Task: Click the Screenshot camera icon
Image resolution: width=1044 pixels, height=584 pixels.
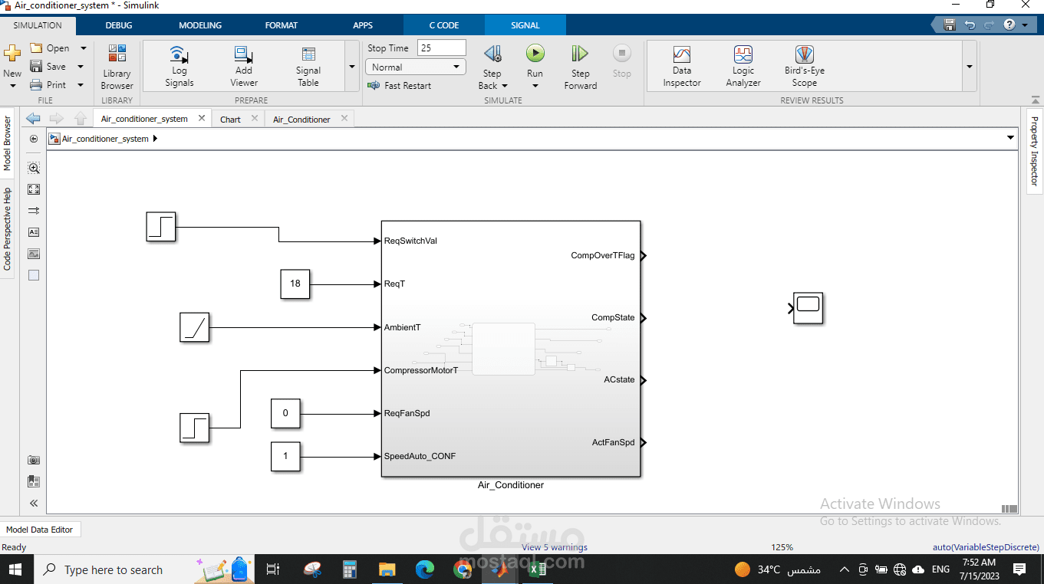Action: point(34,460)
